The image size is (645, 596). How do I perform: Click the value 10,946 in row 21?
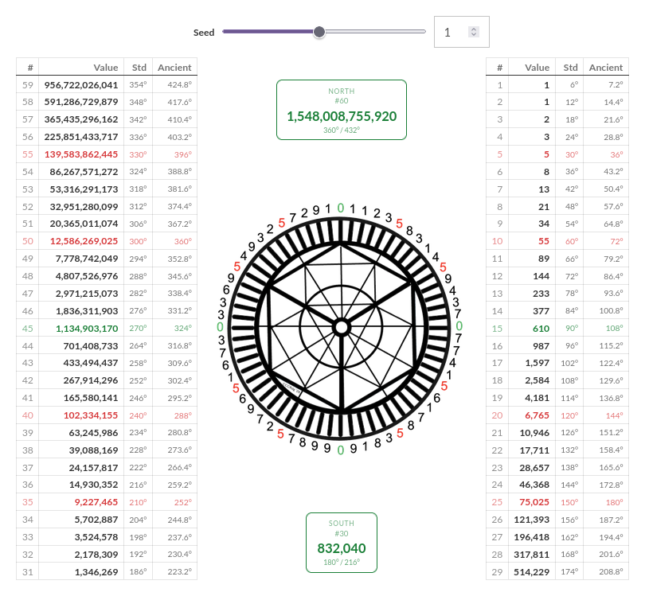pos(535,433)
